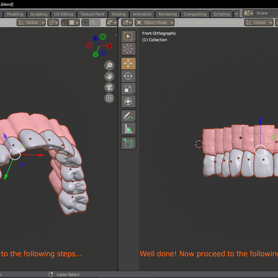Click the lasso select mouse icon in status bar
This screenshot has height=278, width=278.
[x=51, y=274]
